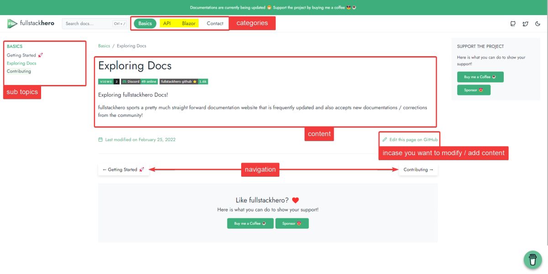Viewport: 548px width, 274px height.
Task: Click Buy me a Coffee under Like fullstackhero
Action: pyautogui.click(x=250, y=223)
